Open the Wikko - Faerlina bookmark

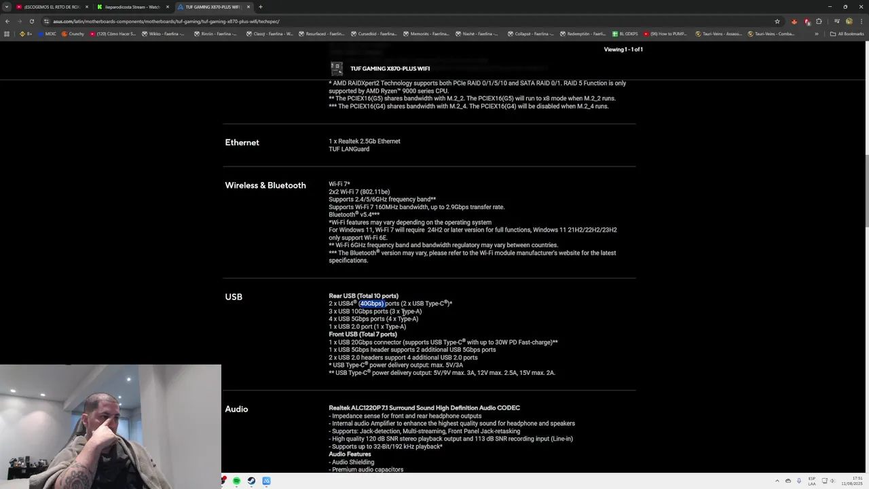click(x=164, y=34)
